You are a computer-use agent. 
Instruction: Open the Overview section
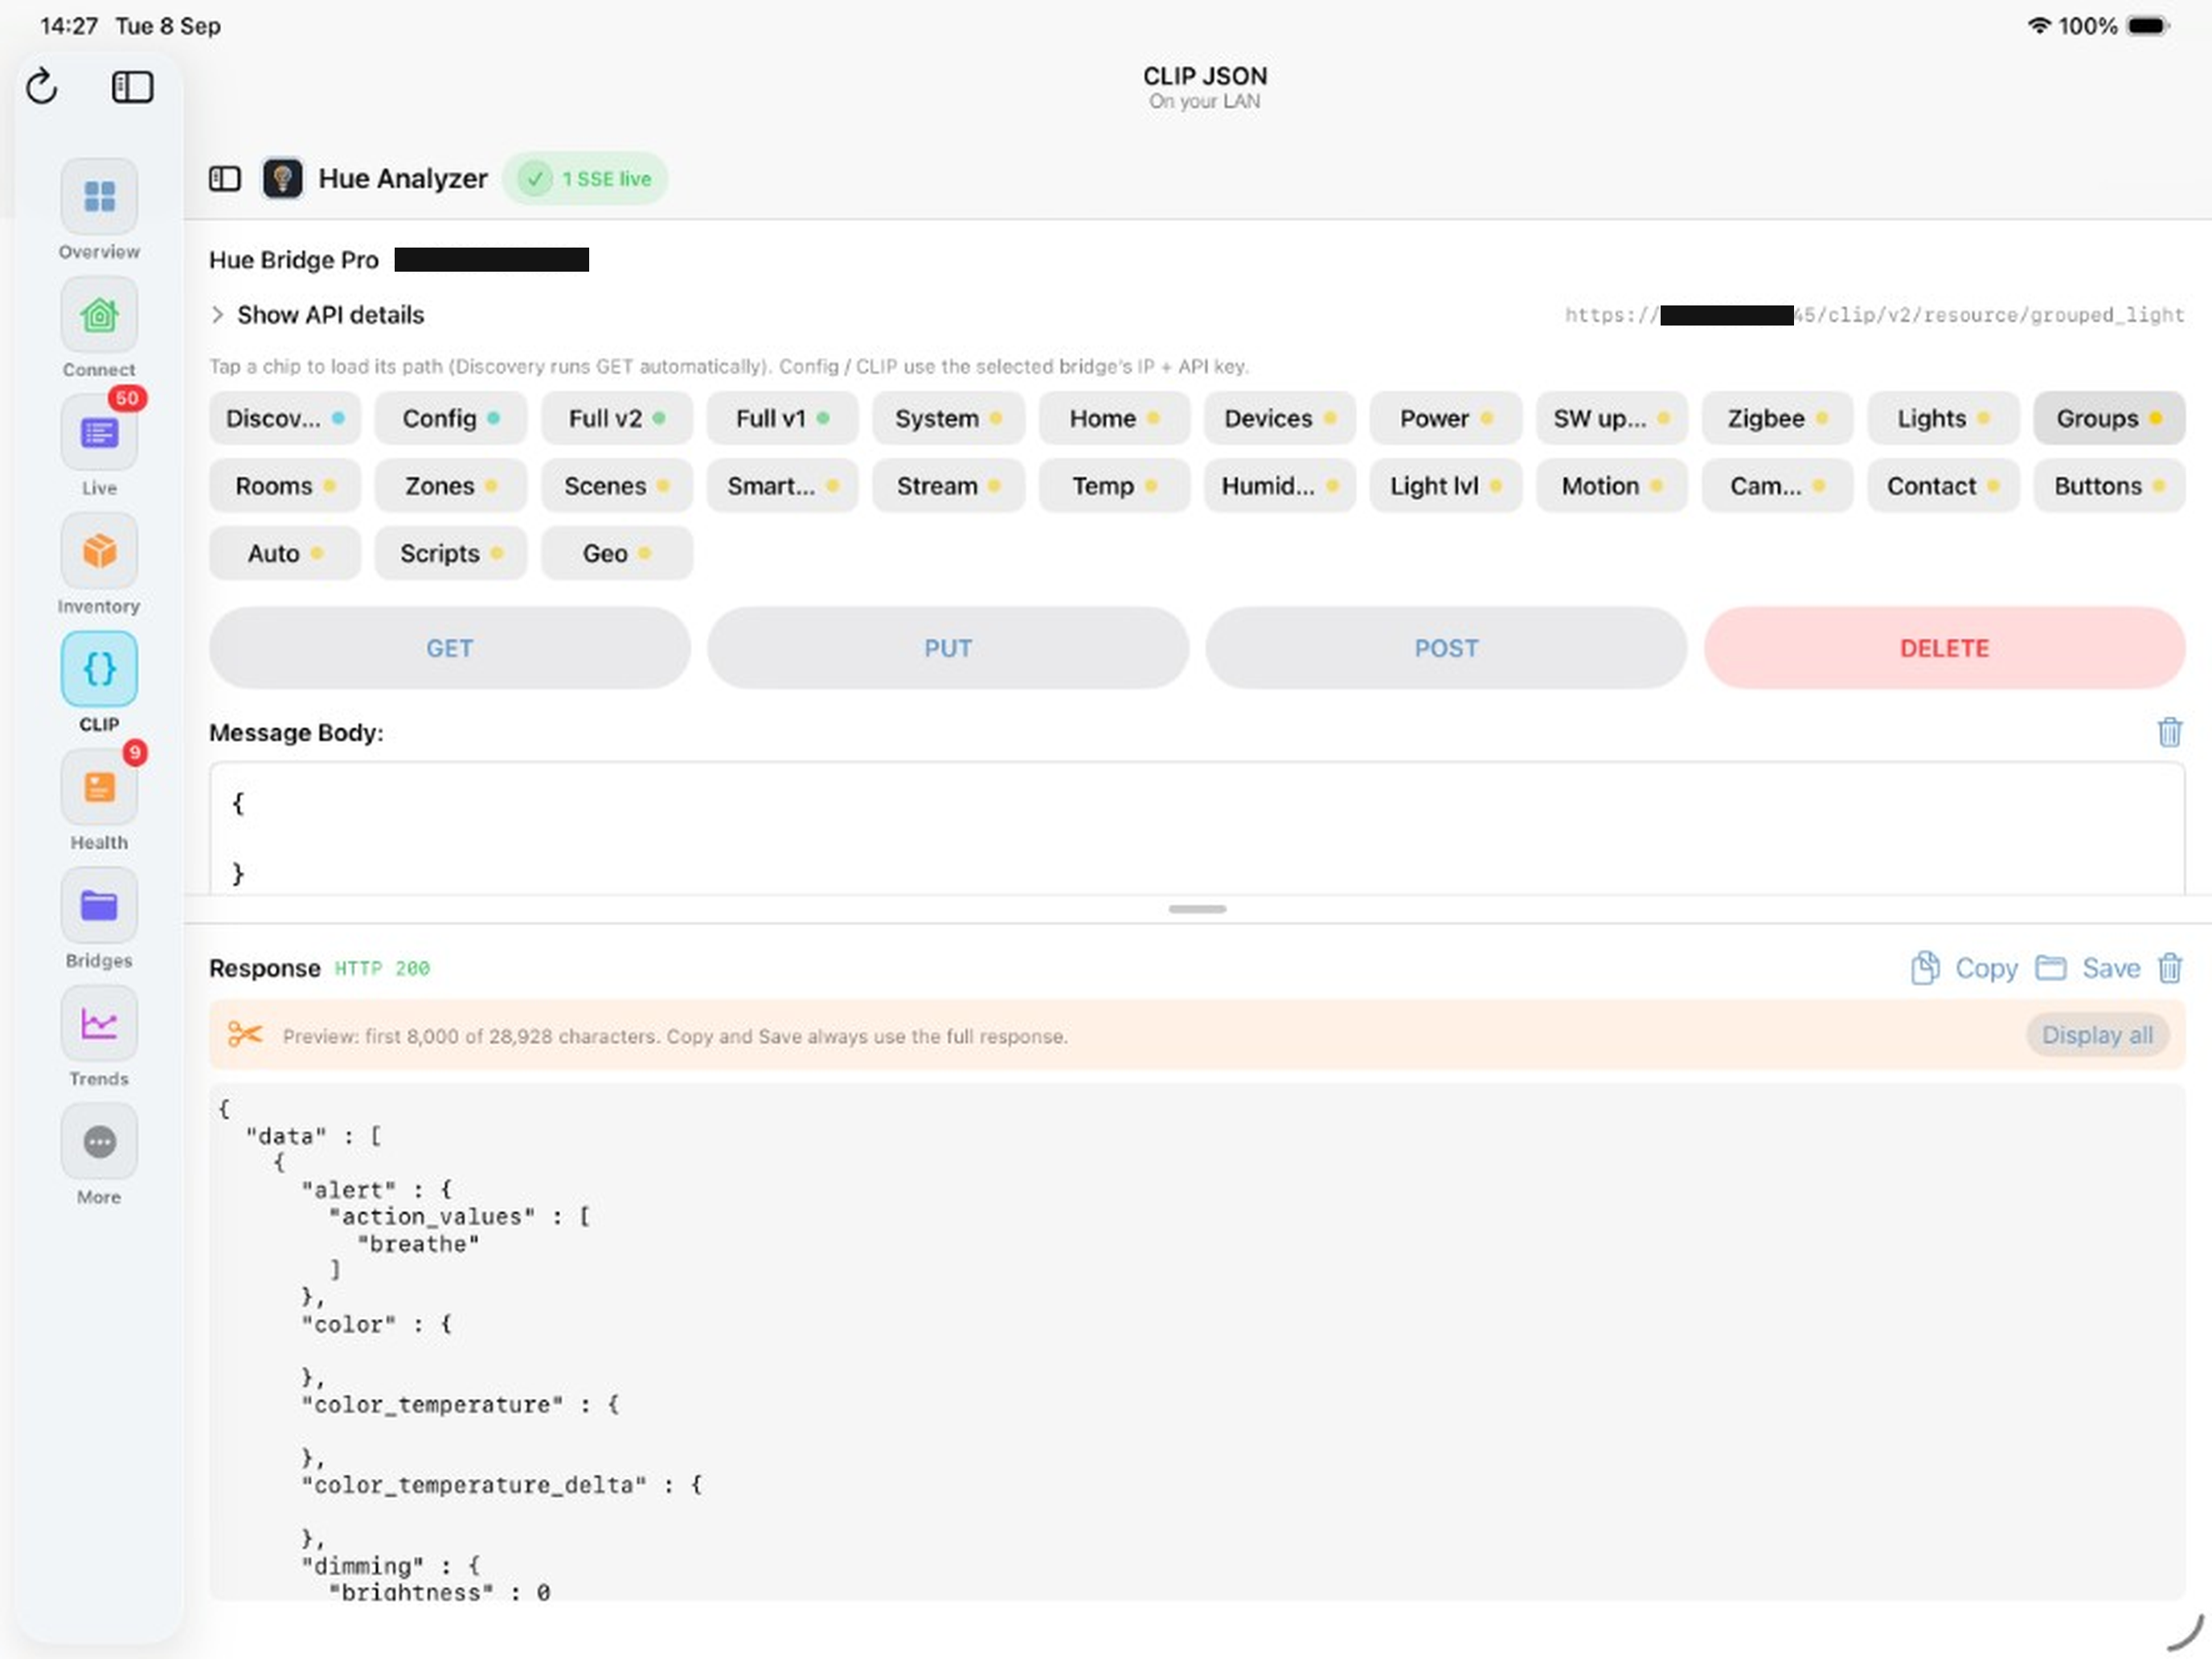tap(99, 197)
